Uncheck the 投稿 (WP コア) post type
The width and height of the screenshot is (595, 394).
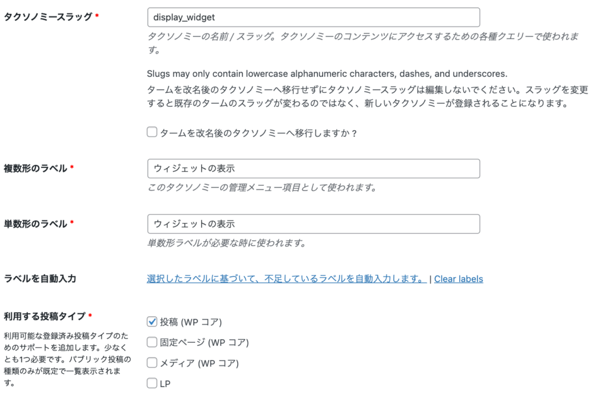[152, 321]
